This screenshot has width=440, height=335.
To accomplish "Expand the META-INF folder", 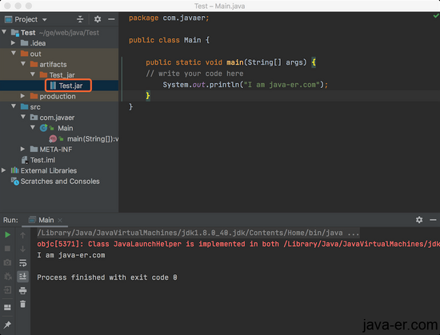I will pyautogui.click(x=23, y=150).
